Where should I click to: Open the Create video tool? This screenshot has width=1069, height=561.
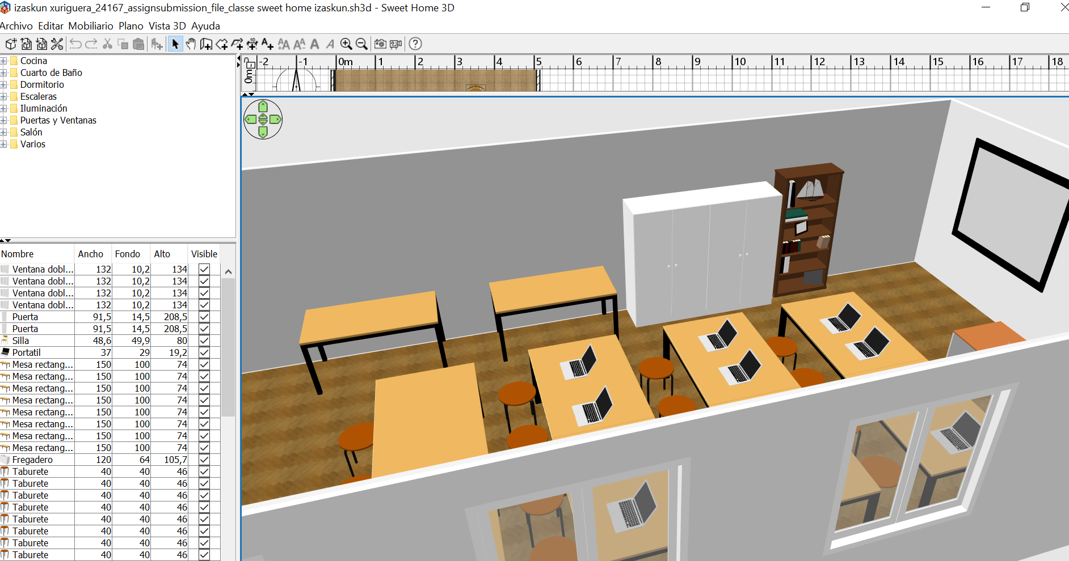tap(395, 44)
